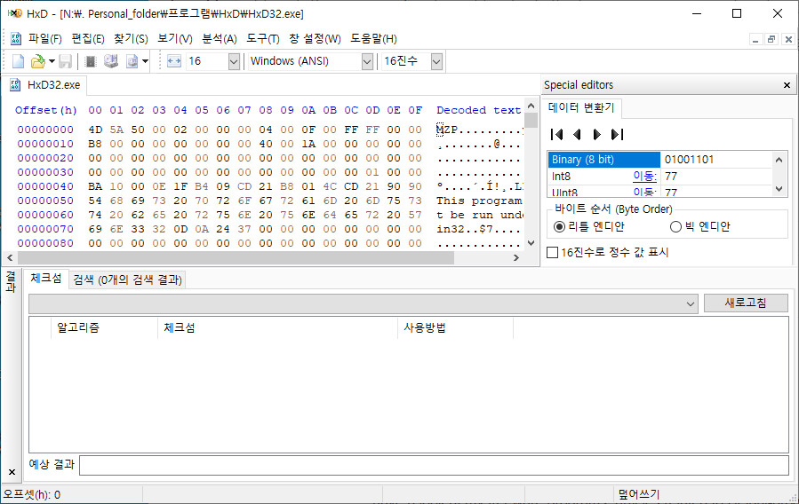Open main memory via the chip icon
799x504 pixels.
tap(90, 61)
